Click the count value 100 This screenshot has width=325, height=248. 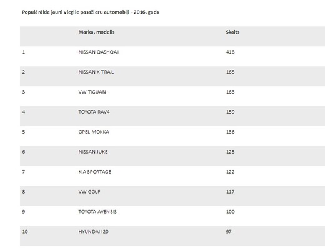click(230, 212)
